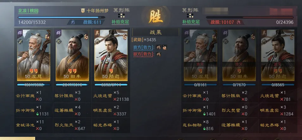Click the second faction icon in 我方[势力] row

point(165,47)
